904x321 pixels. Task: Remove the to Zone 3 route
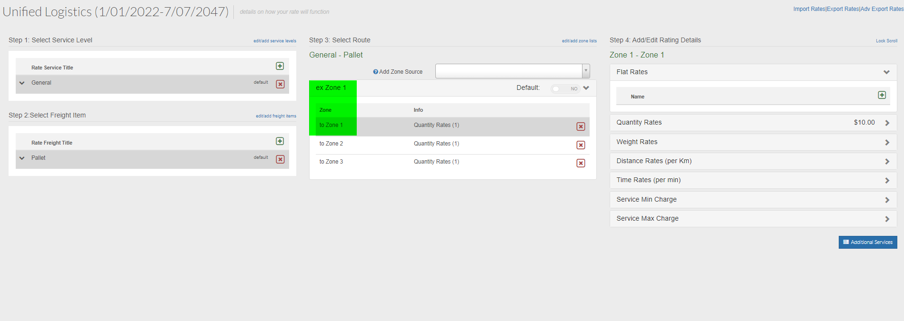(581, 163)
